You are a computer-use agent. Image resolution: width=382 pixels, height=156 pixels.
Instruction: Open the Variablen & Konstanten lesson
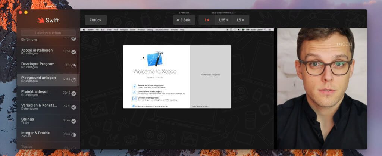(48, 107)
